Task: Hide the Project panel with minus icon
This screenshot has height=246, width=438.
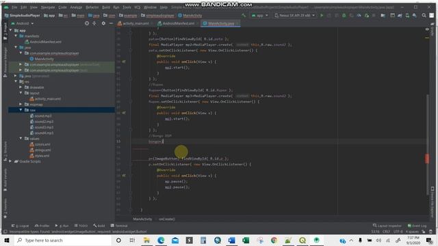Action: tap(111, 23)
